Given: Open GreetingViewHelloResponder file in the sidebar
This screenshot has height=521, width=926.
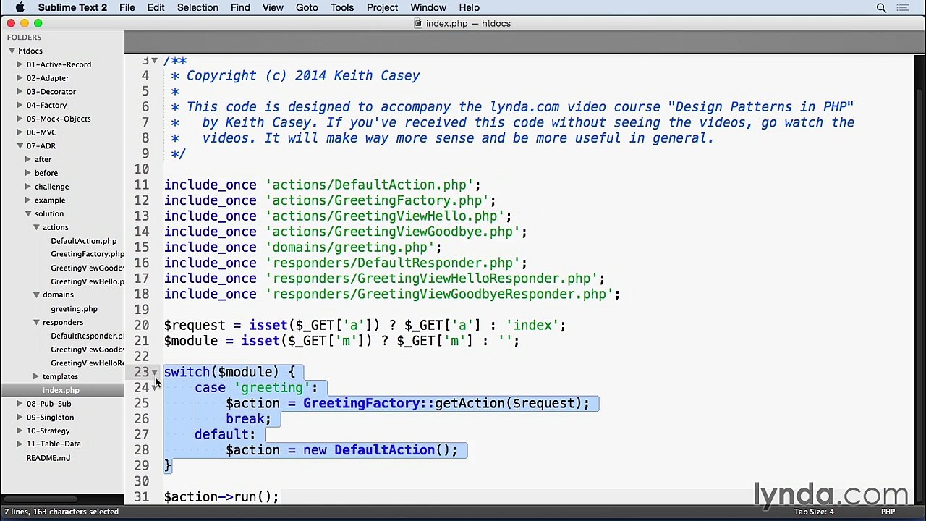Looking at the screenshot, I should click(87, 363).
